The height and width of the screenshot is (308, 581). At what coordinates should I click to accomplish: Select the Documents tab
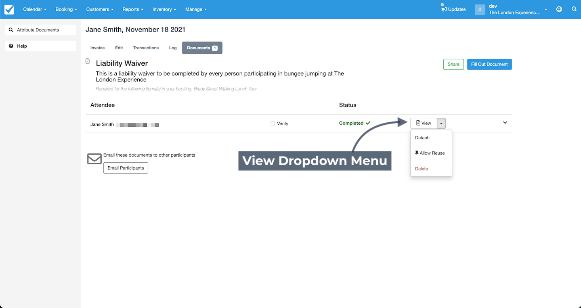[202, 48]
